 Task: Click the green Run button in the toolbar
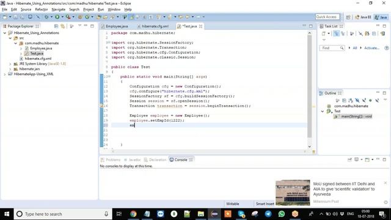click(x=57, y=17)
